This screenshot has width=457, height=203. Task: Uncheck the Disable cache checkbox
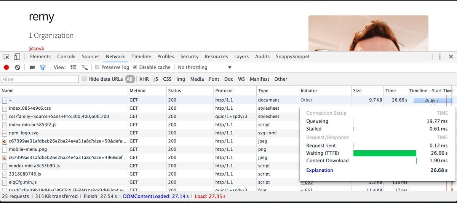pyautogui.click(x=135, y=67)
